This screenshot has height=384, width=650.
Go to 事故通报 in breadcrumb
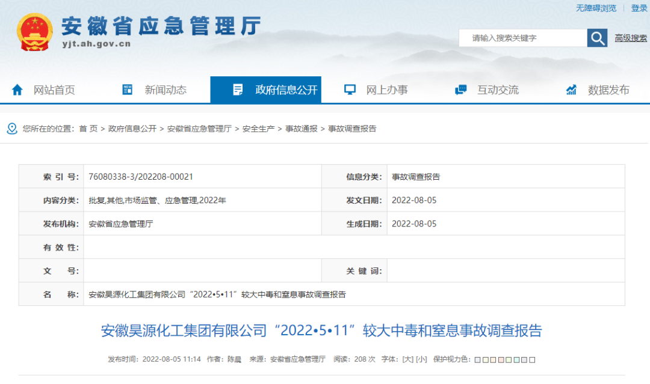point(302,129)
